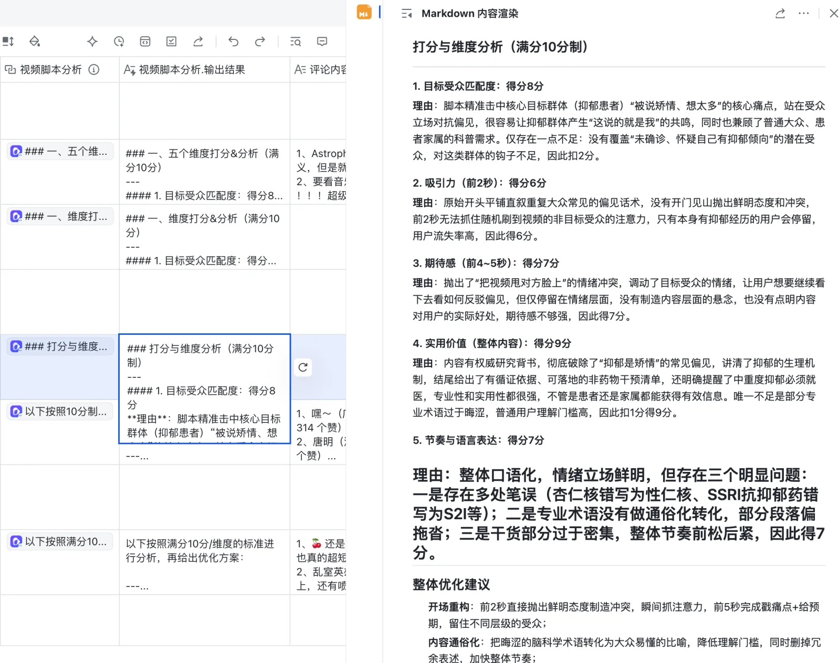Screen dimensions: 840x663
Task: Select cell '### 一、维度打分&分析（满分10分）'
Action: pyautogui.click(x=205, y=237)
